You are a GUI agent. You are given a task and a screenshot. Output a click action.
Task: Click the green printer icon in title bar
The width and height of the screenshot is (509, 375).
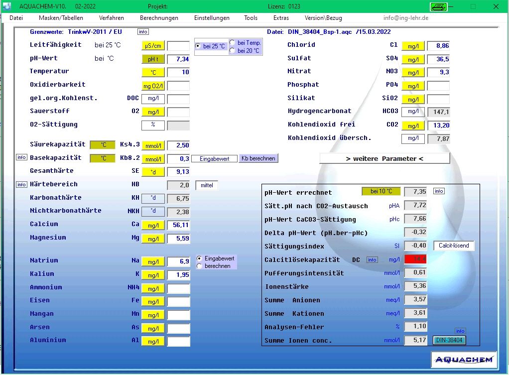(439, 6)
